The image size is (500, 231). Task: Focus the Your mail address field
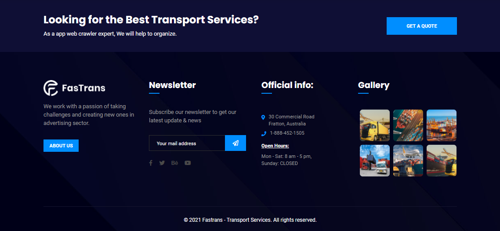tap(187, 143)
